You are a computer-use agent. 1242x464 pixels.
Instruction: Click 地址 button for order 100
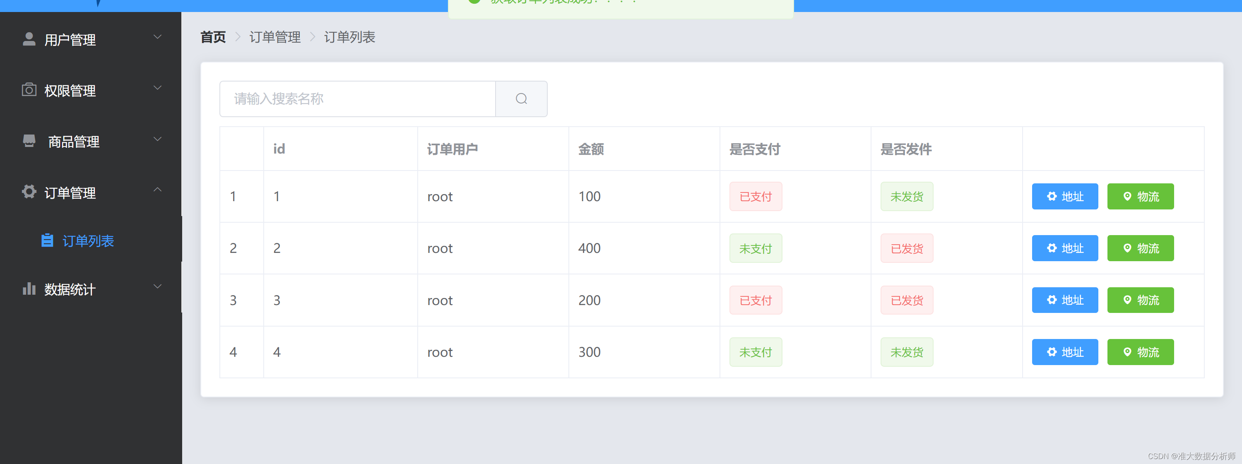[1064, 196]
